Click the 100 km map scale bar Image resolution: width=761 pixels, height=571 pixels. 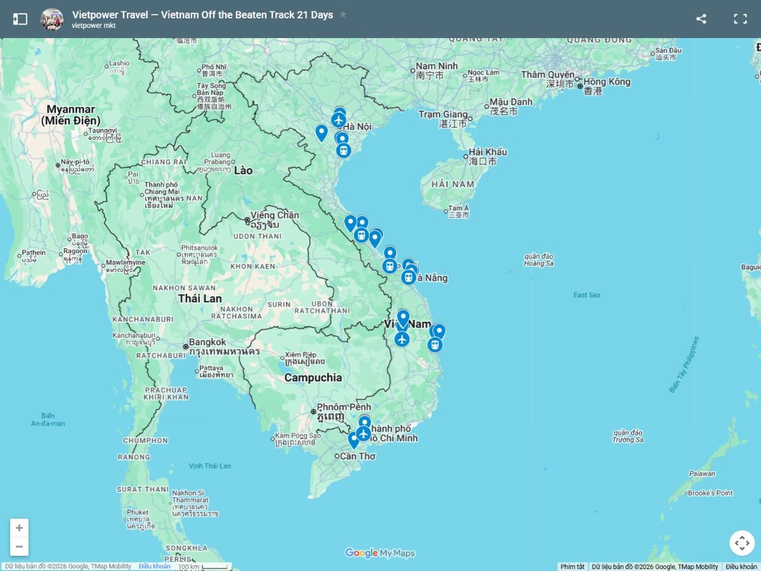point(203,567)
